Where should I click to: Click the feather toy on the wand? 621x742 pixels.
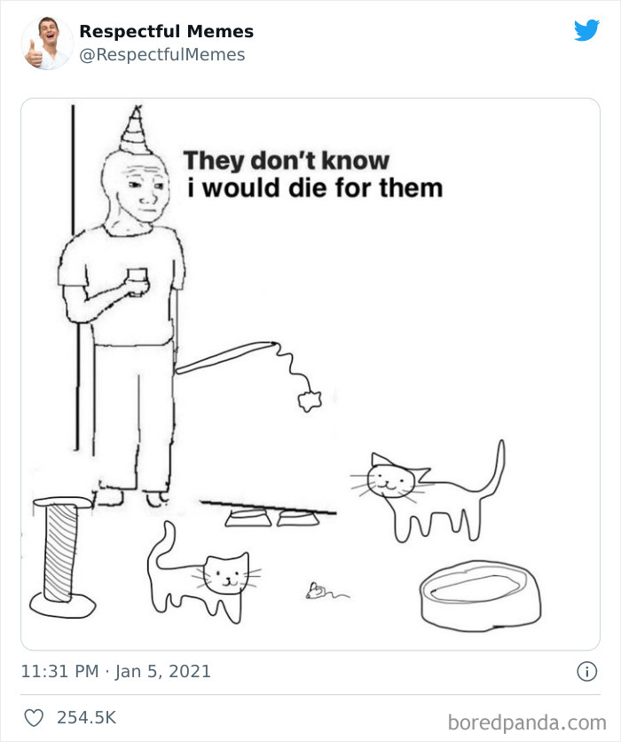tap(309, 399)
